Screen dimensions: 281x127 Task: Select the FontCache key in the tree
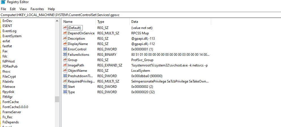point(10,102)
